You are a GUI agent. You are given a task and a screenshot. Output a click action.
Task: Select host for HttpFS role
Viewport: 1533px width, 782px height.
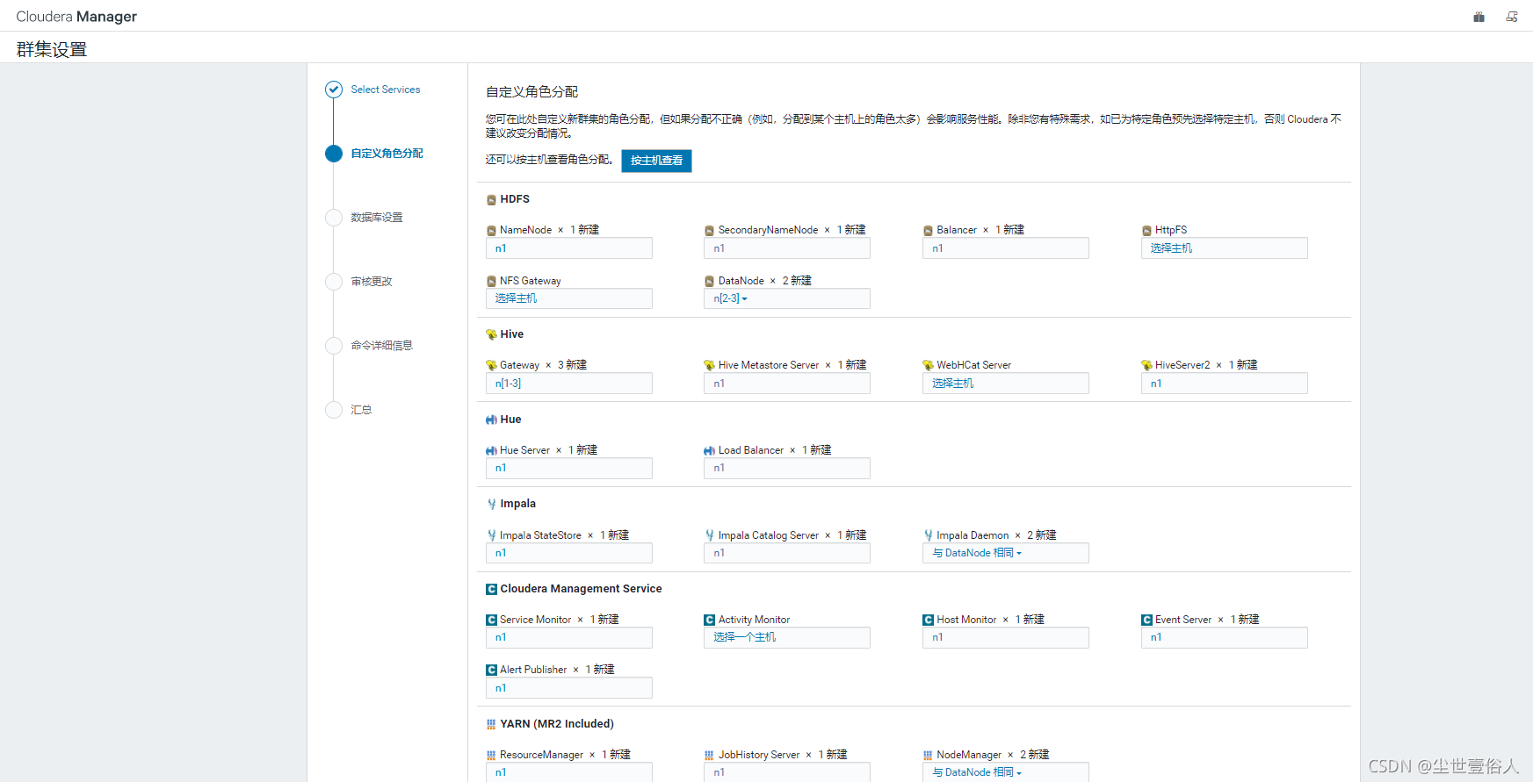[x=1225, y=248]
